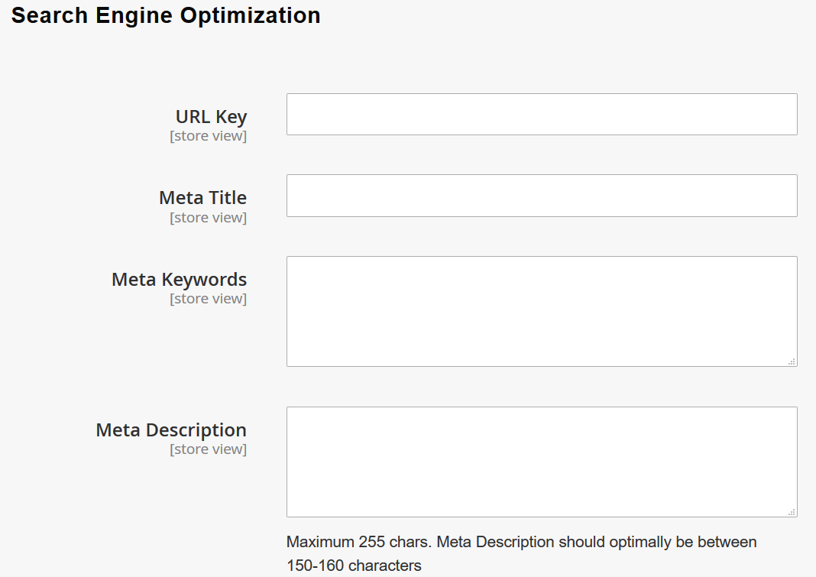The width and height of the screenshot is (816, 577).
Task: Focus the Meta Title text box
Action: (541, 196)
